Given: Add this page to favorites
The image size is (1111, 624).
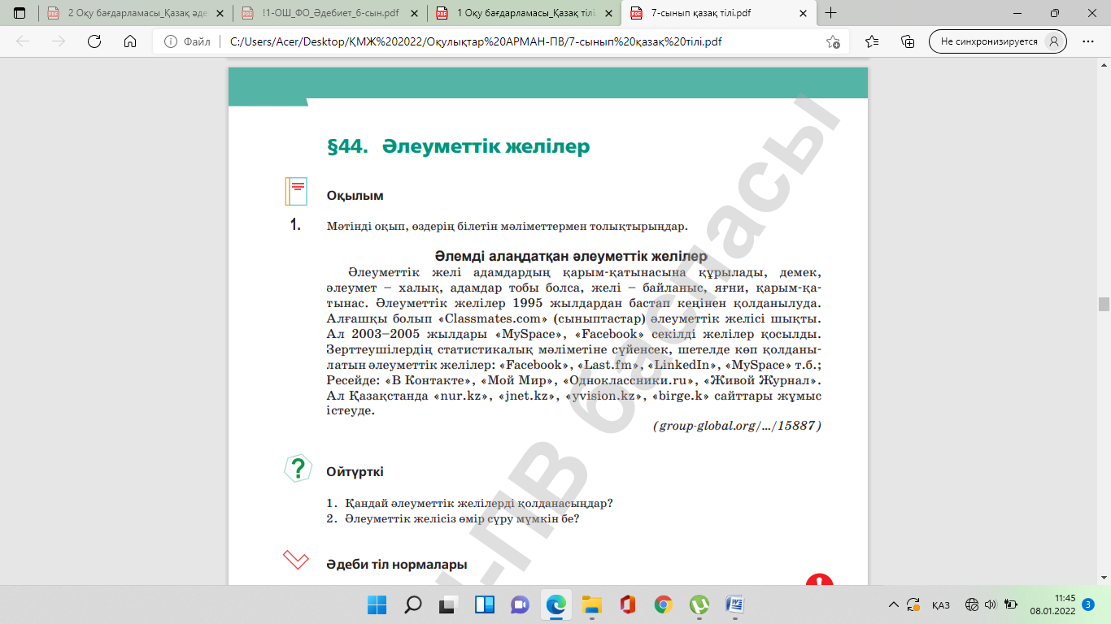Looking at the screenshot, I should click(833, 41).
